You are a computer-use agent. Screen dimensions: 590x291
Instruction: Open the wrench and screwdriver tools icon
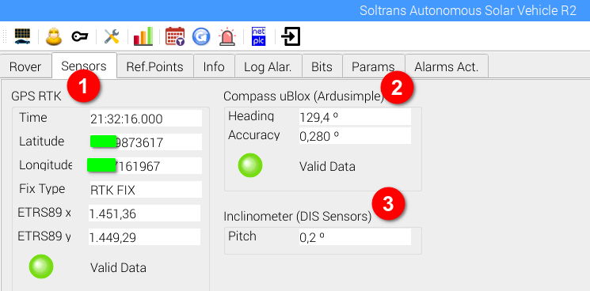[112, 36]
